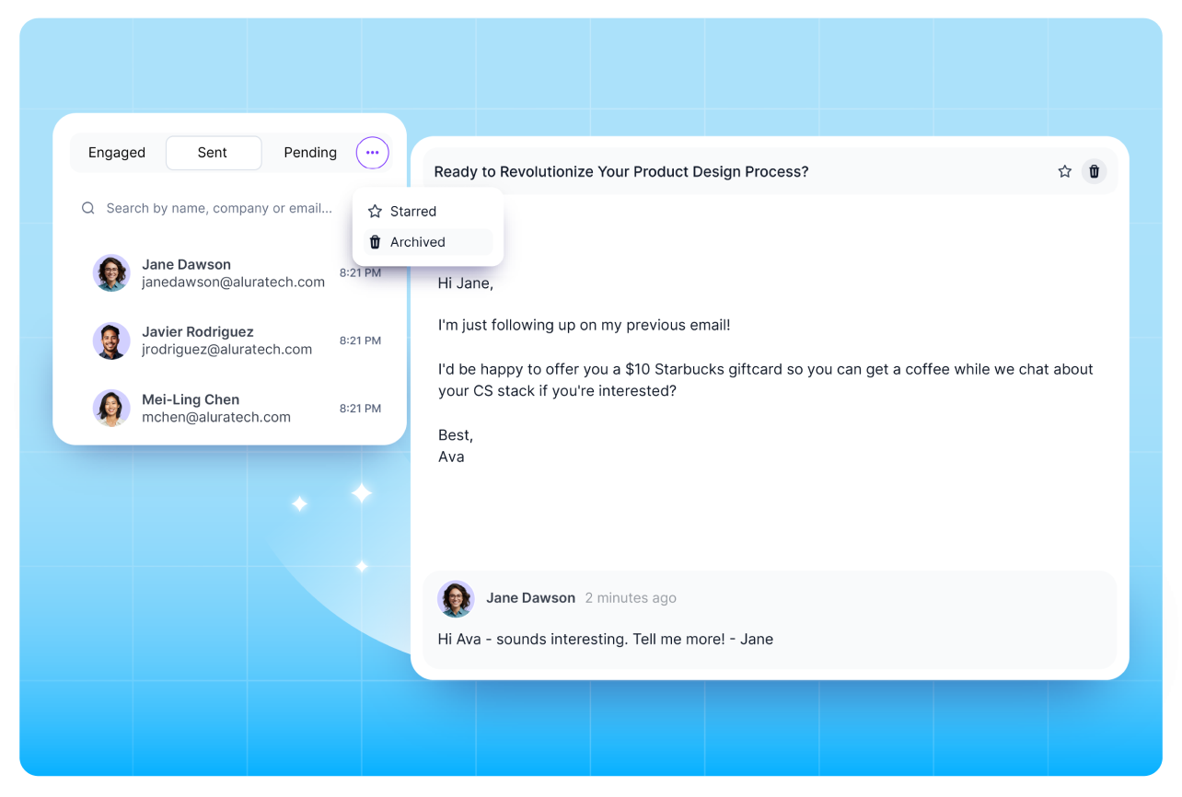The height and width of the screenshot is (797, 1182).
Task: Open the three-dot more options menu
Action: (x=372, y=153)
